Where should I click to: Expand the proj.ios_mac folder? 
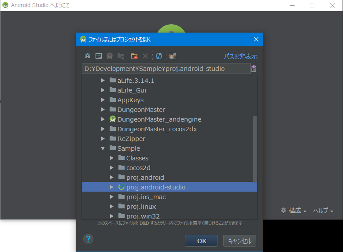click(111, 197)
